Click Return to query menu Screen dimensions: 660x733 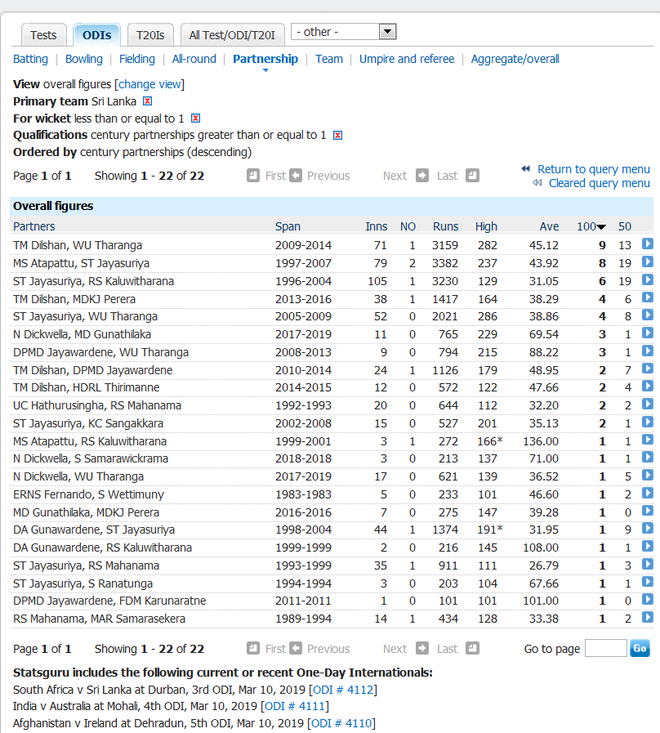(594, 169)
